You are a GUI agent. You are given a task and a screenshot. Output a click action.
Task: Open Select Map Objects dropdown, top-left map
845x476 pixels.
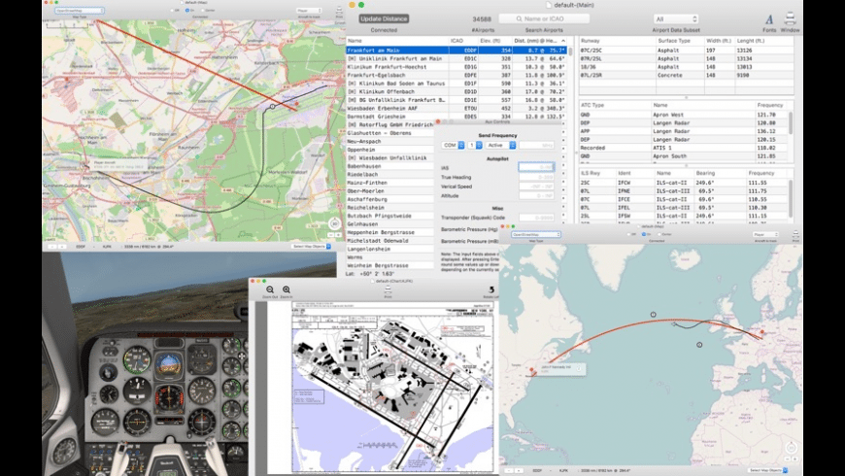click(x=312, y=247)
